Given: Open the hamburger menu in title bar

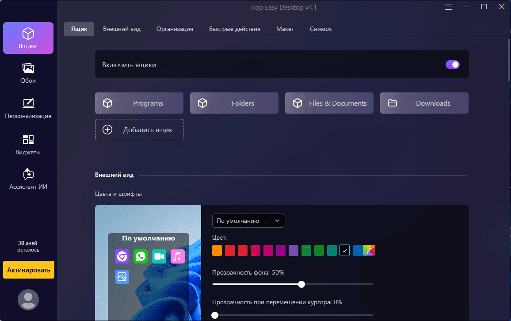Looking at the screenshot, I should tap(449, 7).
